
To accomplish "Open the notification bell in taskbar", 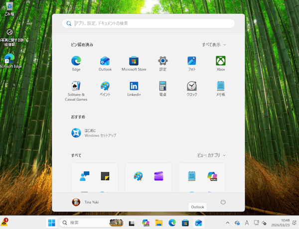I will pos(295,223).
